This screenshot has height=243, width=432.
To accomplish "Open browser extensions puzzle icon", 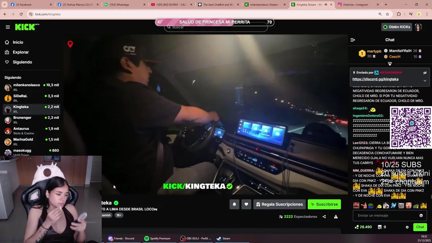I will click(x=399, y=14).
